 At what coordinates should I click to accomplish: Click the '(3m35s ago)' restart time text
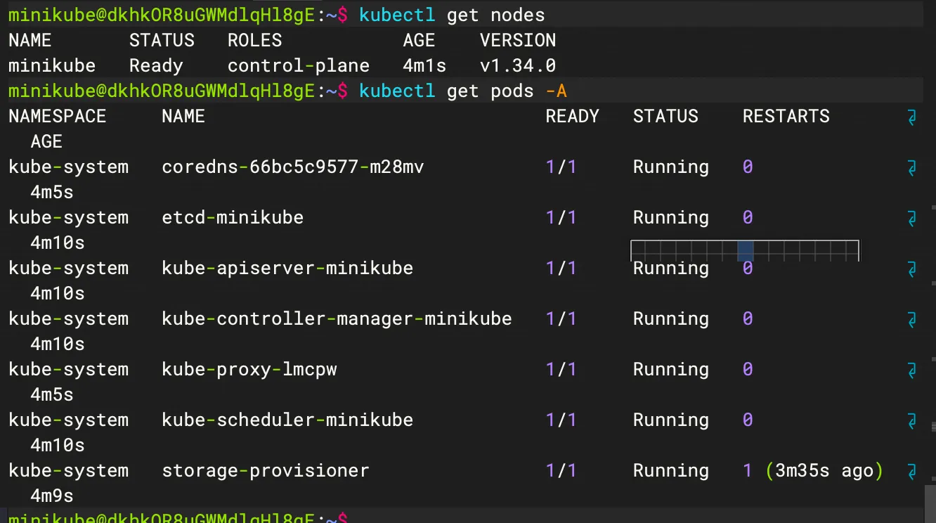click(824, 470)
